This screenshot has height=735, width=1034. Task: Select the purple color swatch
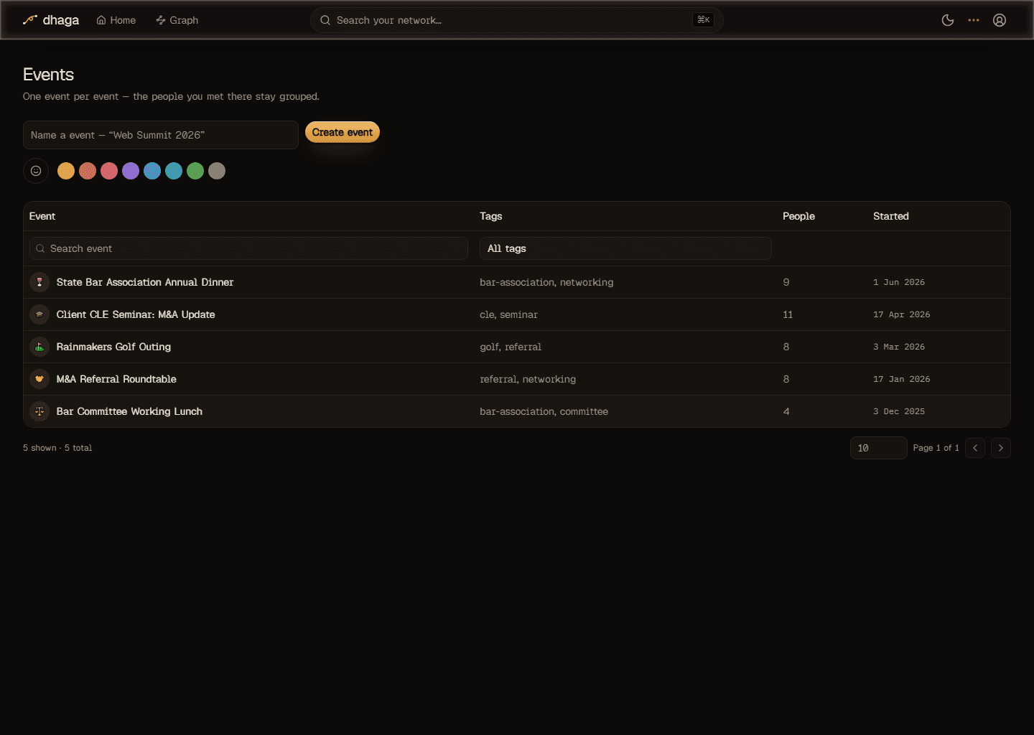click(x=131, y=171)
